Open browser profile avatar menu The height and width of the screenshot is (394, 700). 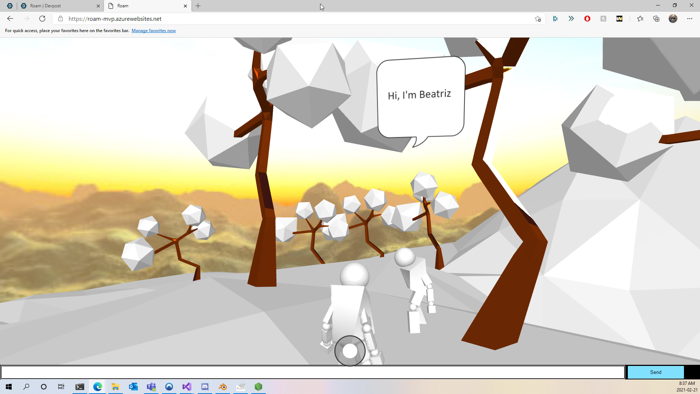pyautogui.click(x=673, y=19)
